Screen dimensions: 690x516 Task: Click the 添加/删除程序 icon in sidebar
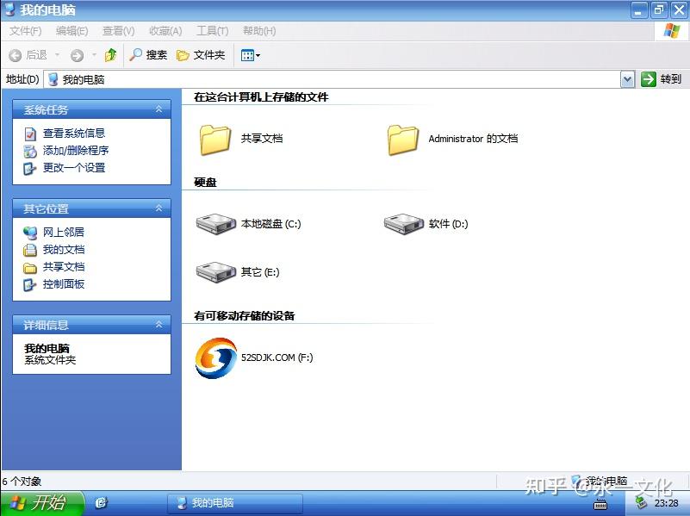pyautogui.click(x=30, y=151)
